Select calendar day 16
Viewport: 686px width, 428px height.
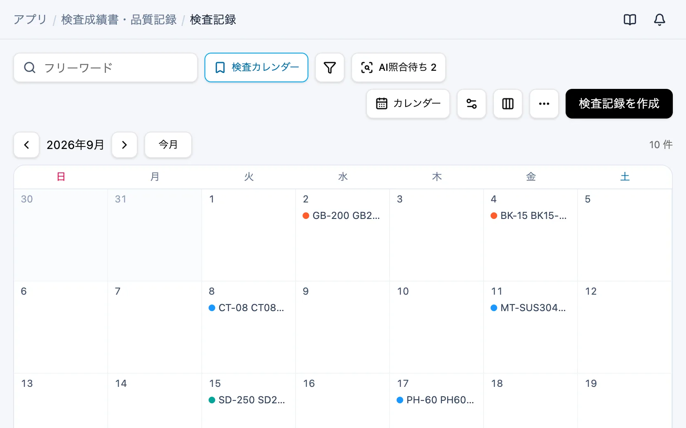(x=343, y=401)
